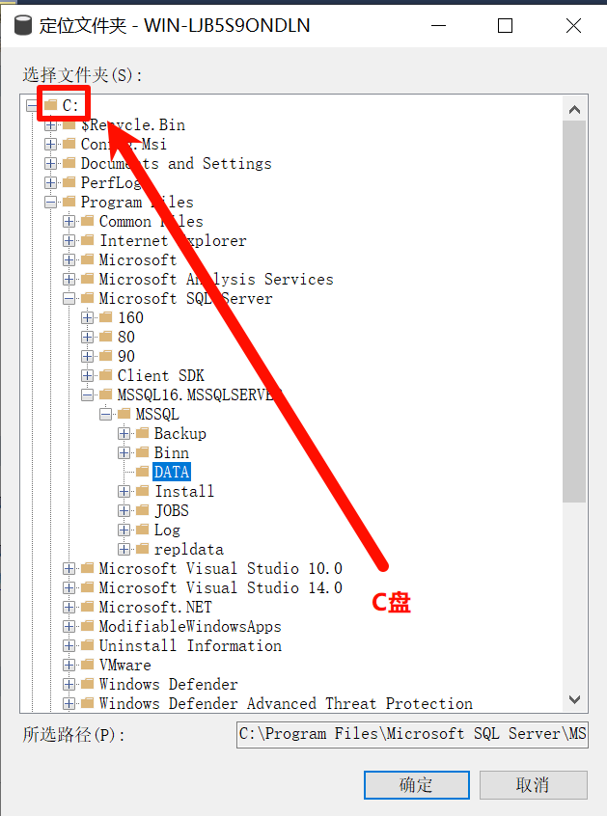607x816 pixels.
Task: Select the Client SDK label
Action: coord(161,375)
